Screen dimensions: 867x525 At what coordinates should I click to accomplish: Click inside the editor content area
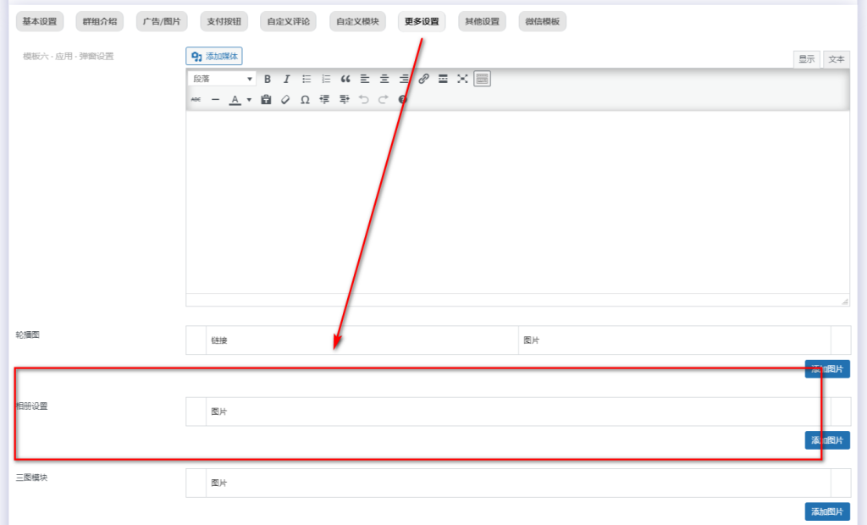coord(516,203)
